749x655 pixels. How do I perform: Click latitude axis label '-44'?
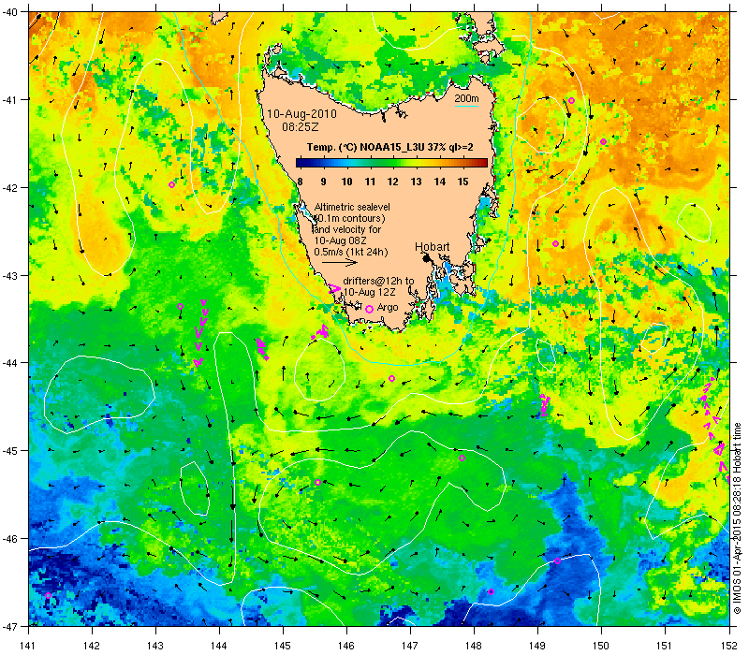pyautogui.click(x=9, y=363)
